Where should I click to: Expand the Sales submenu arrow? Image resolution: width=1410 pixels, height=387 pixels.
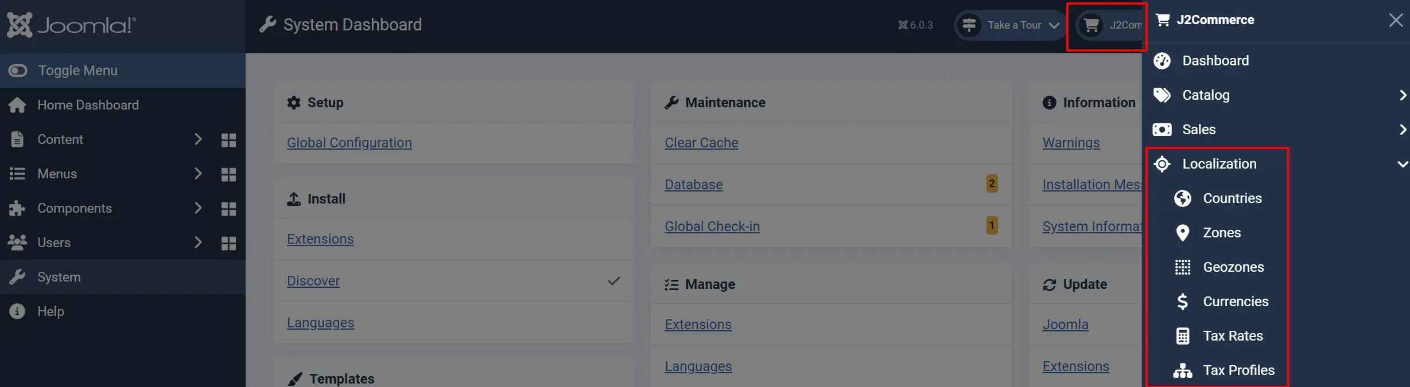(1403, 130)
